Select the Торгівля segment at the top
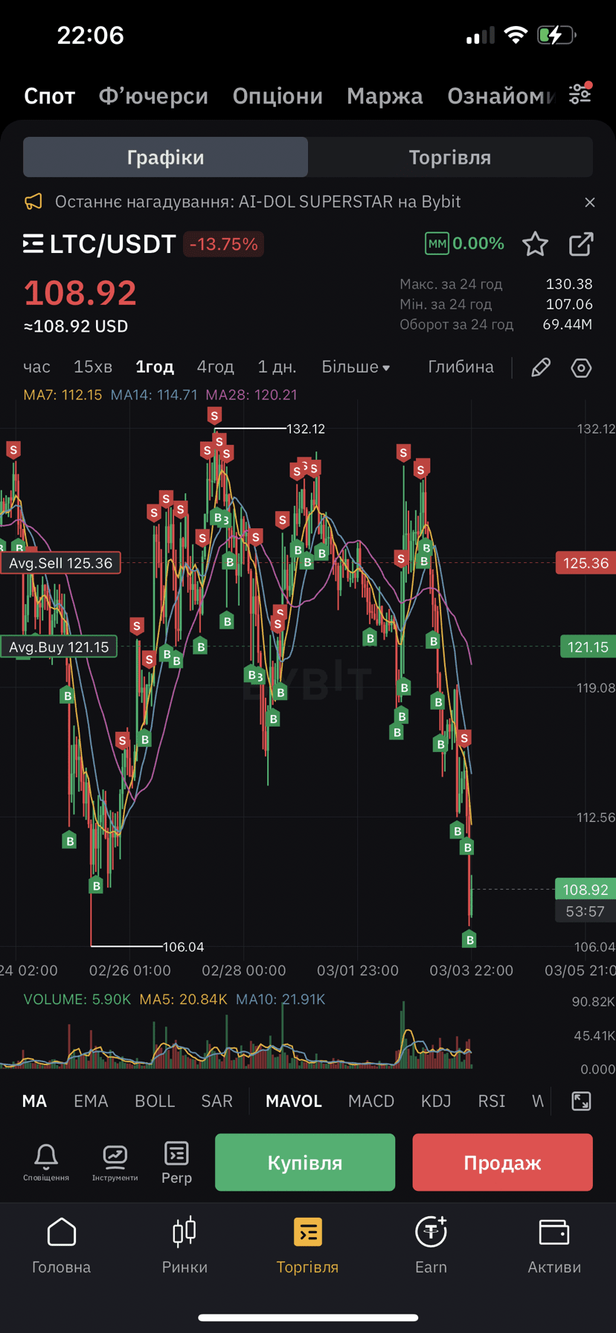The width and height of the screenshot is (616, 1333). tap(450, 157)
